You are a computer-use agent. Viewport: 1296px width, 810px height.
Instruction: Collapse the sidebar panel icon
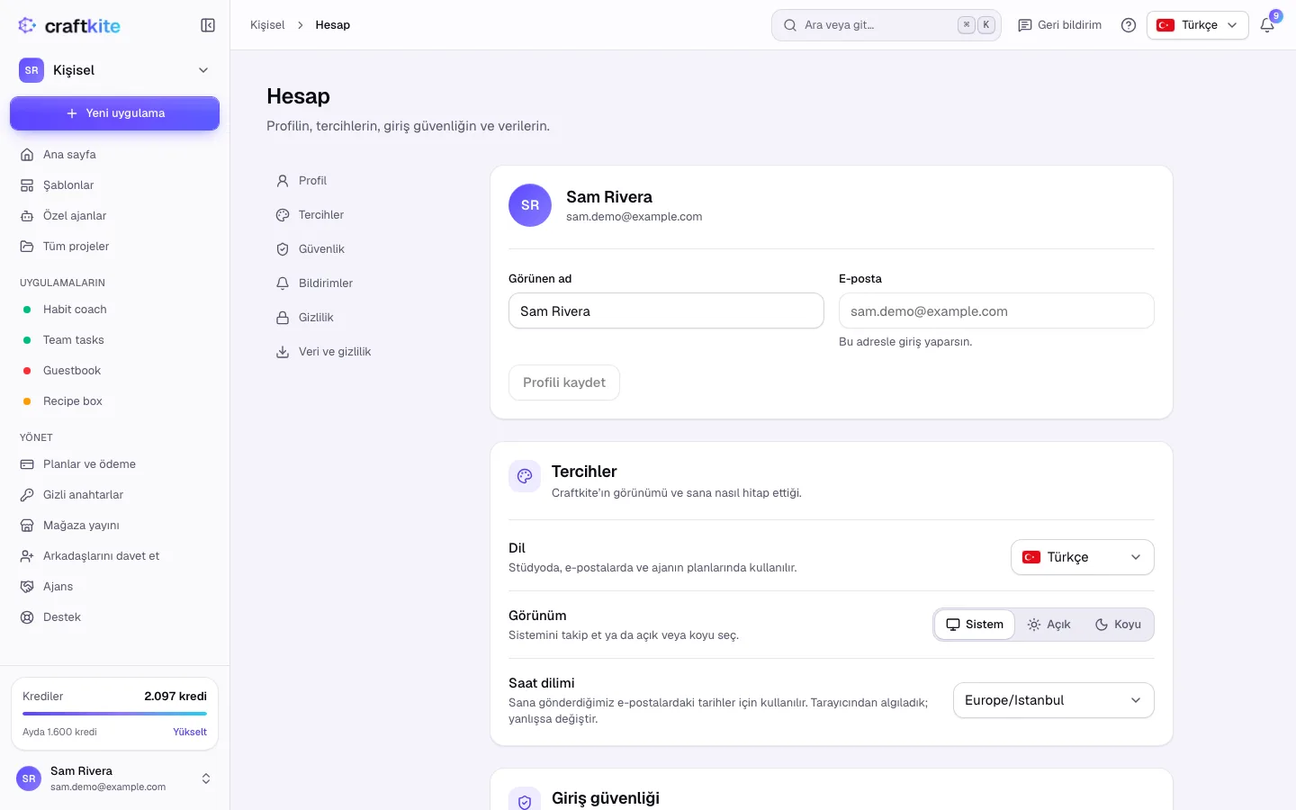click(208, 25)
